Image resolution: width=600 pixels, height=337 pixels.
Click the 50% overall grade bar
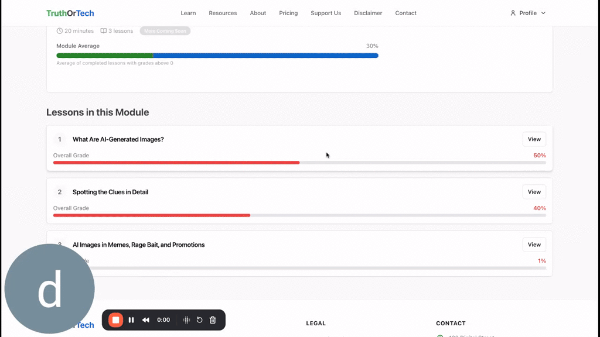tap(299, 163)
